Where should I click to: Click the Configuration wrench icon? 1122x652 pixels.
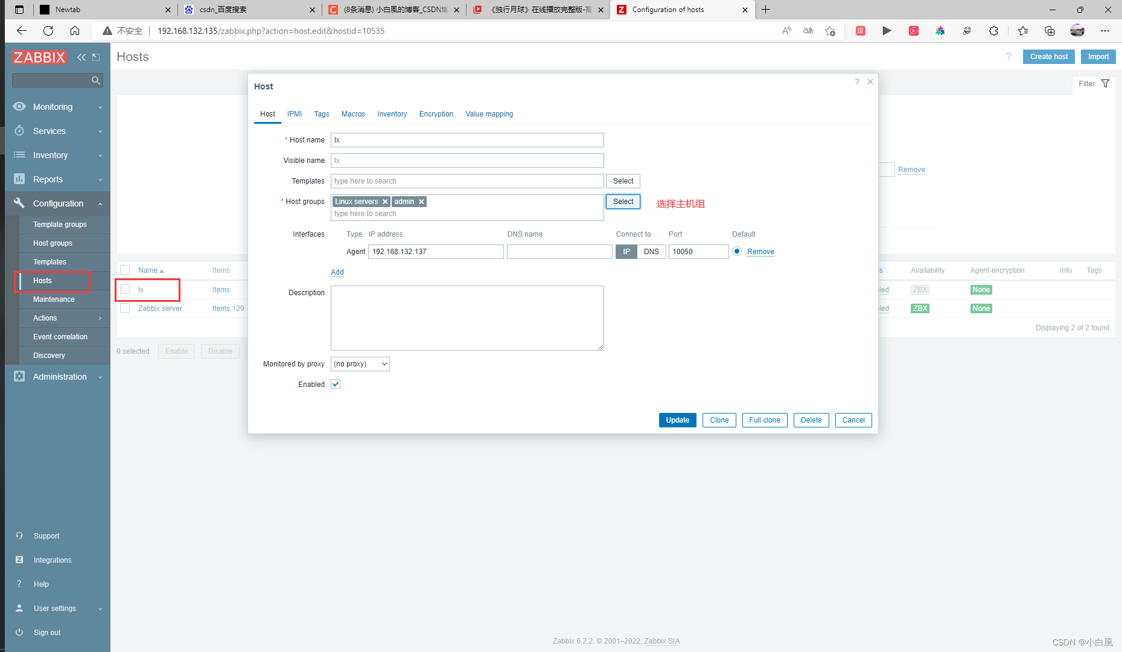pyautogui.click(x=19, y=203)
